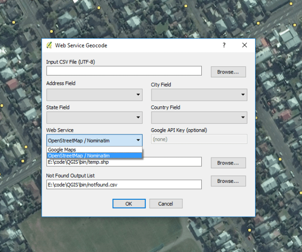Browse for the temp.shp output file

coord(228,163)
